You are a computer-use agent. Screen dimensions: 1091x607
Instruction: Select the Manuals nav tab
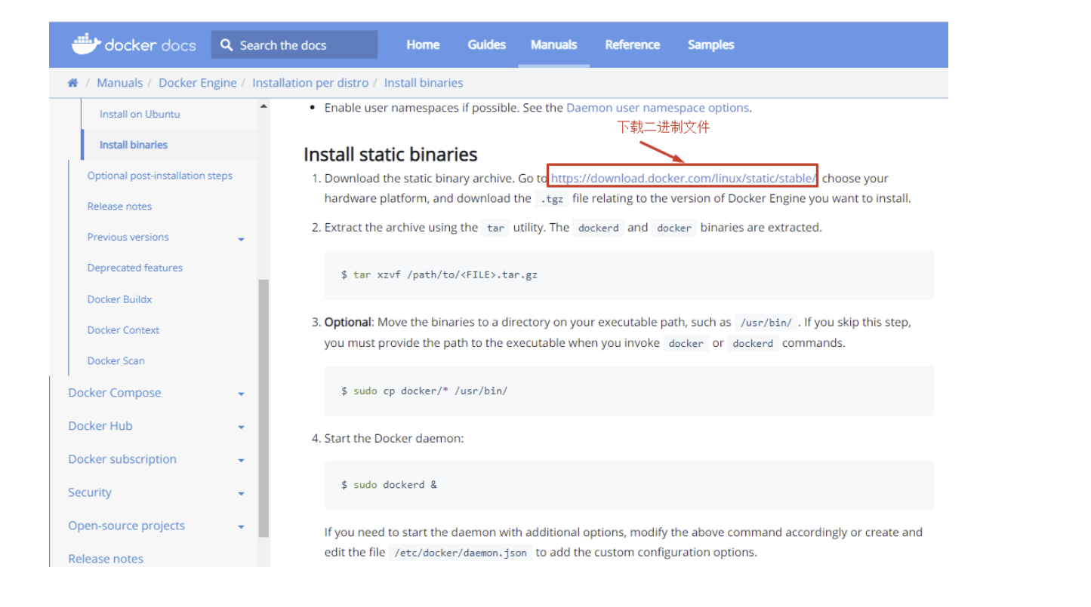click(553, 44)
